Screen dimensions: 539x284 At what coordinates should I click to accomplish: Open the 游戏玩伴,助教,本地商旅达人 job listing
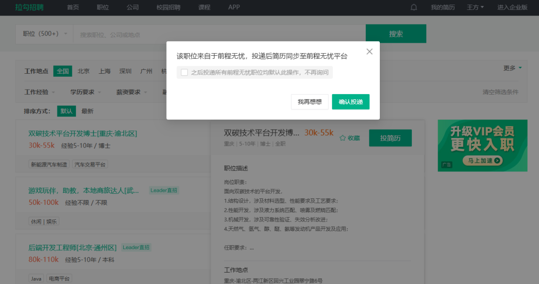click(83, 190)
